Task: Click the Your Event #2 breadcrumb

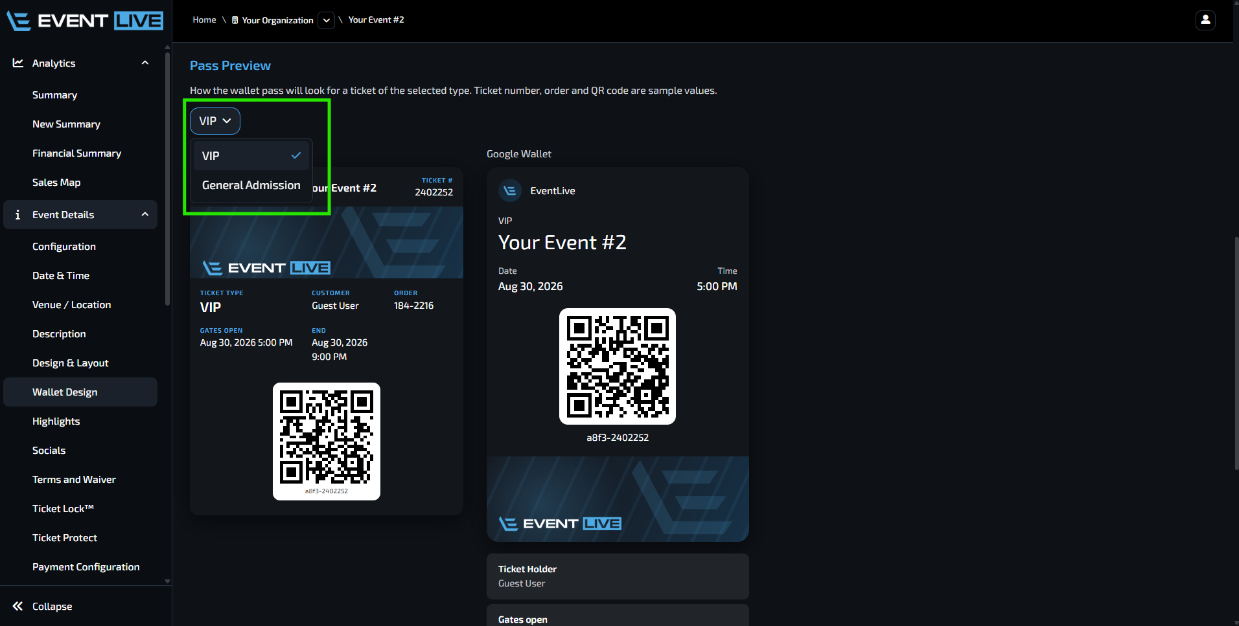Action: (x=376, y=20)
